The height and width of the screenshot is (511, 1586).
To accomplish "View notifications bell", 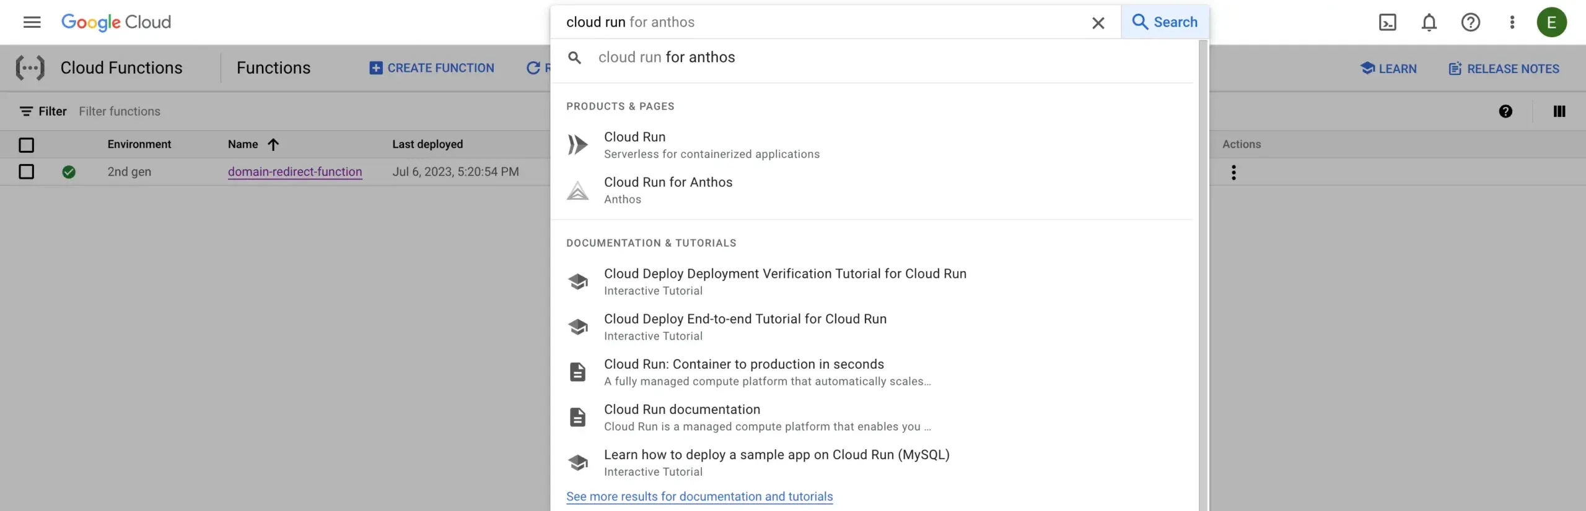I will (x=1429, y=22).
